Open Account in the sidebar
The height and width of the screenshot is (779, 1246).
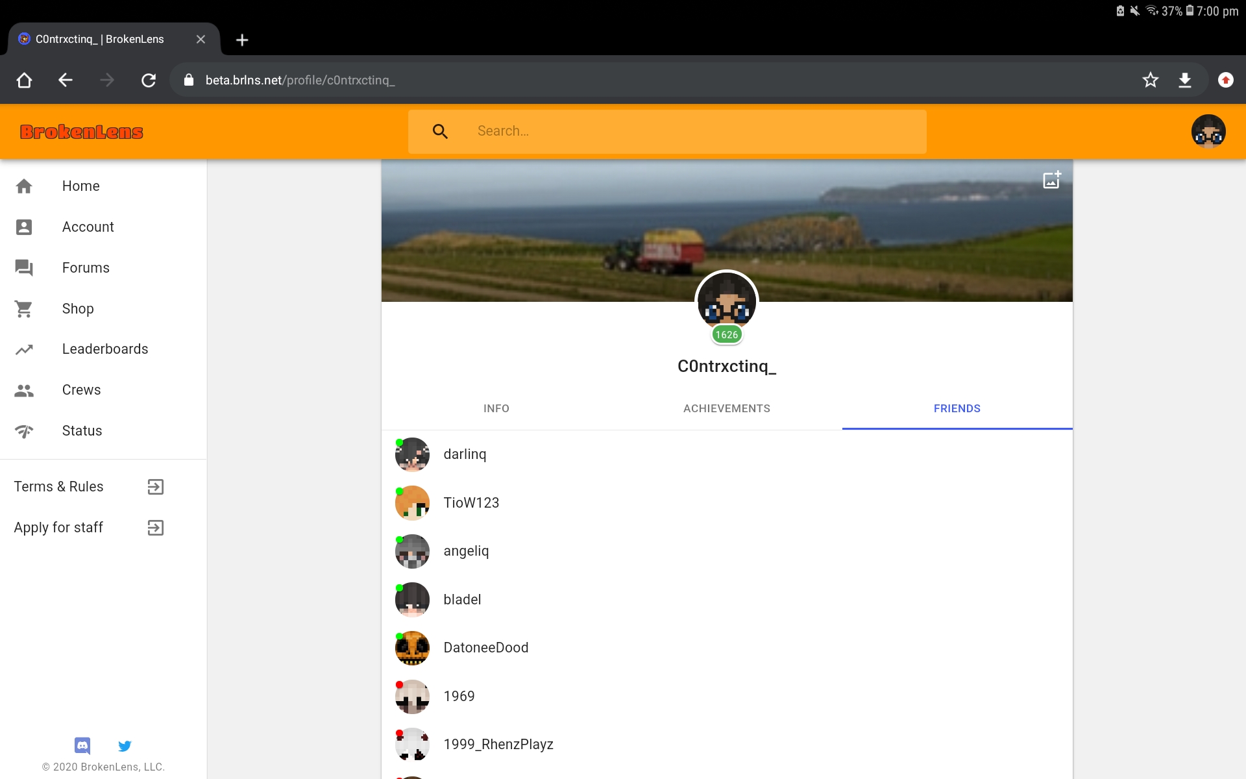click(104, 227)
